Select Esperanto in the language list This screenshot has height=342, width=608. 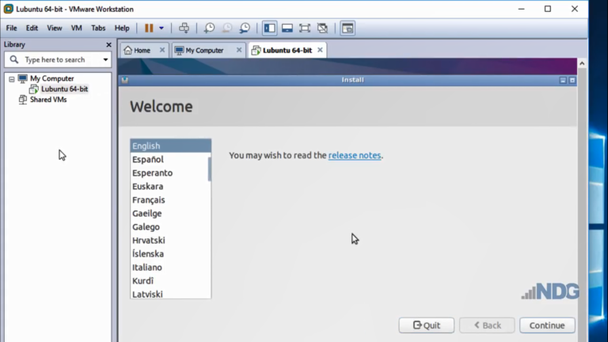169,173
